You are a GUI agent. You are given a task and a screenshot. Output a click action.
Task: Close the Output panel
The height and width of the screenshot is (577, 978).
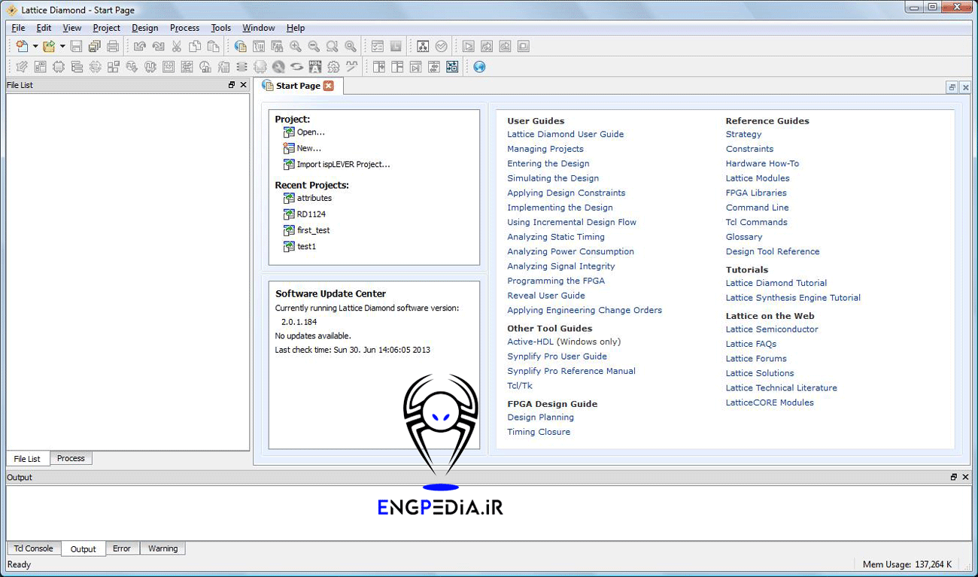point(965,477)
